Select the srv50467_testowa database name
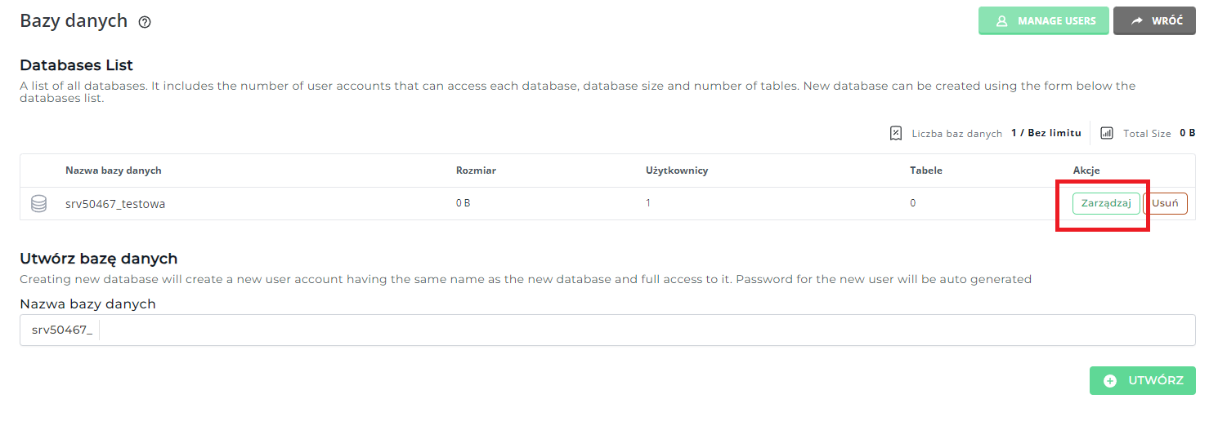The image size is (1218, 421). (115, 204)
